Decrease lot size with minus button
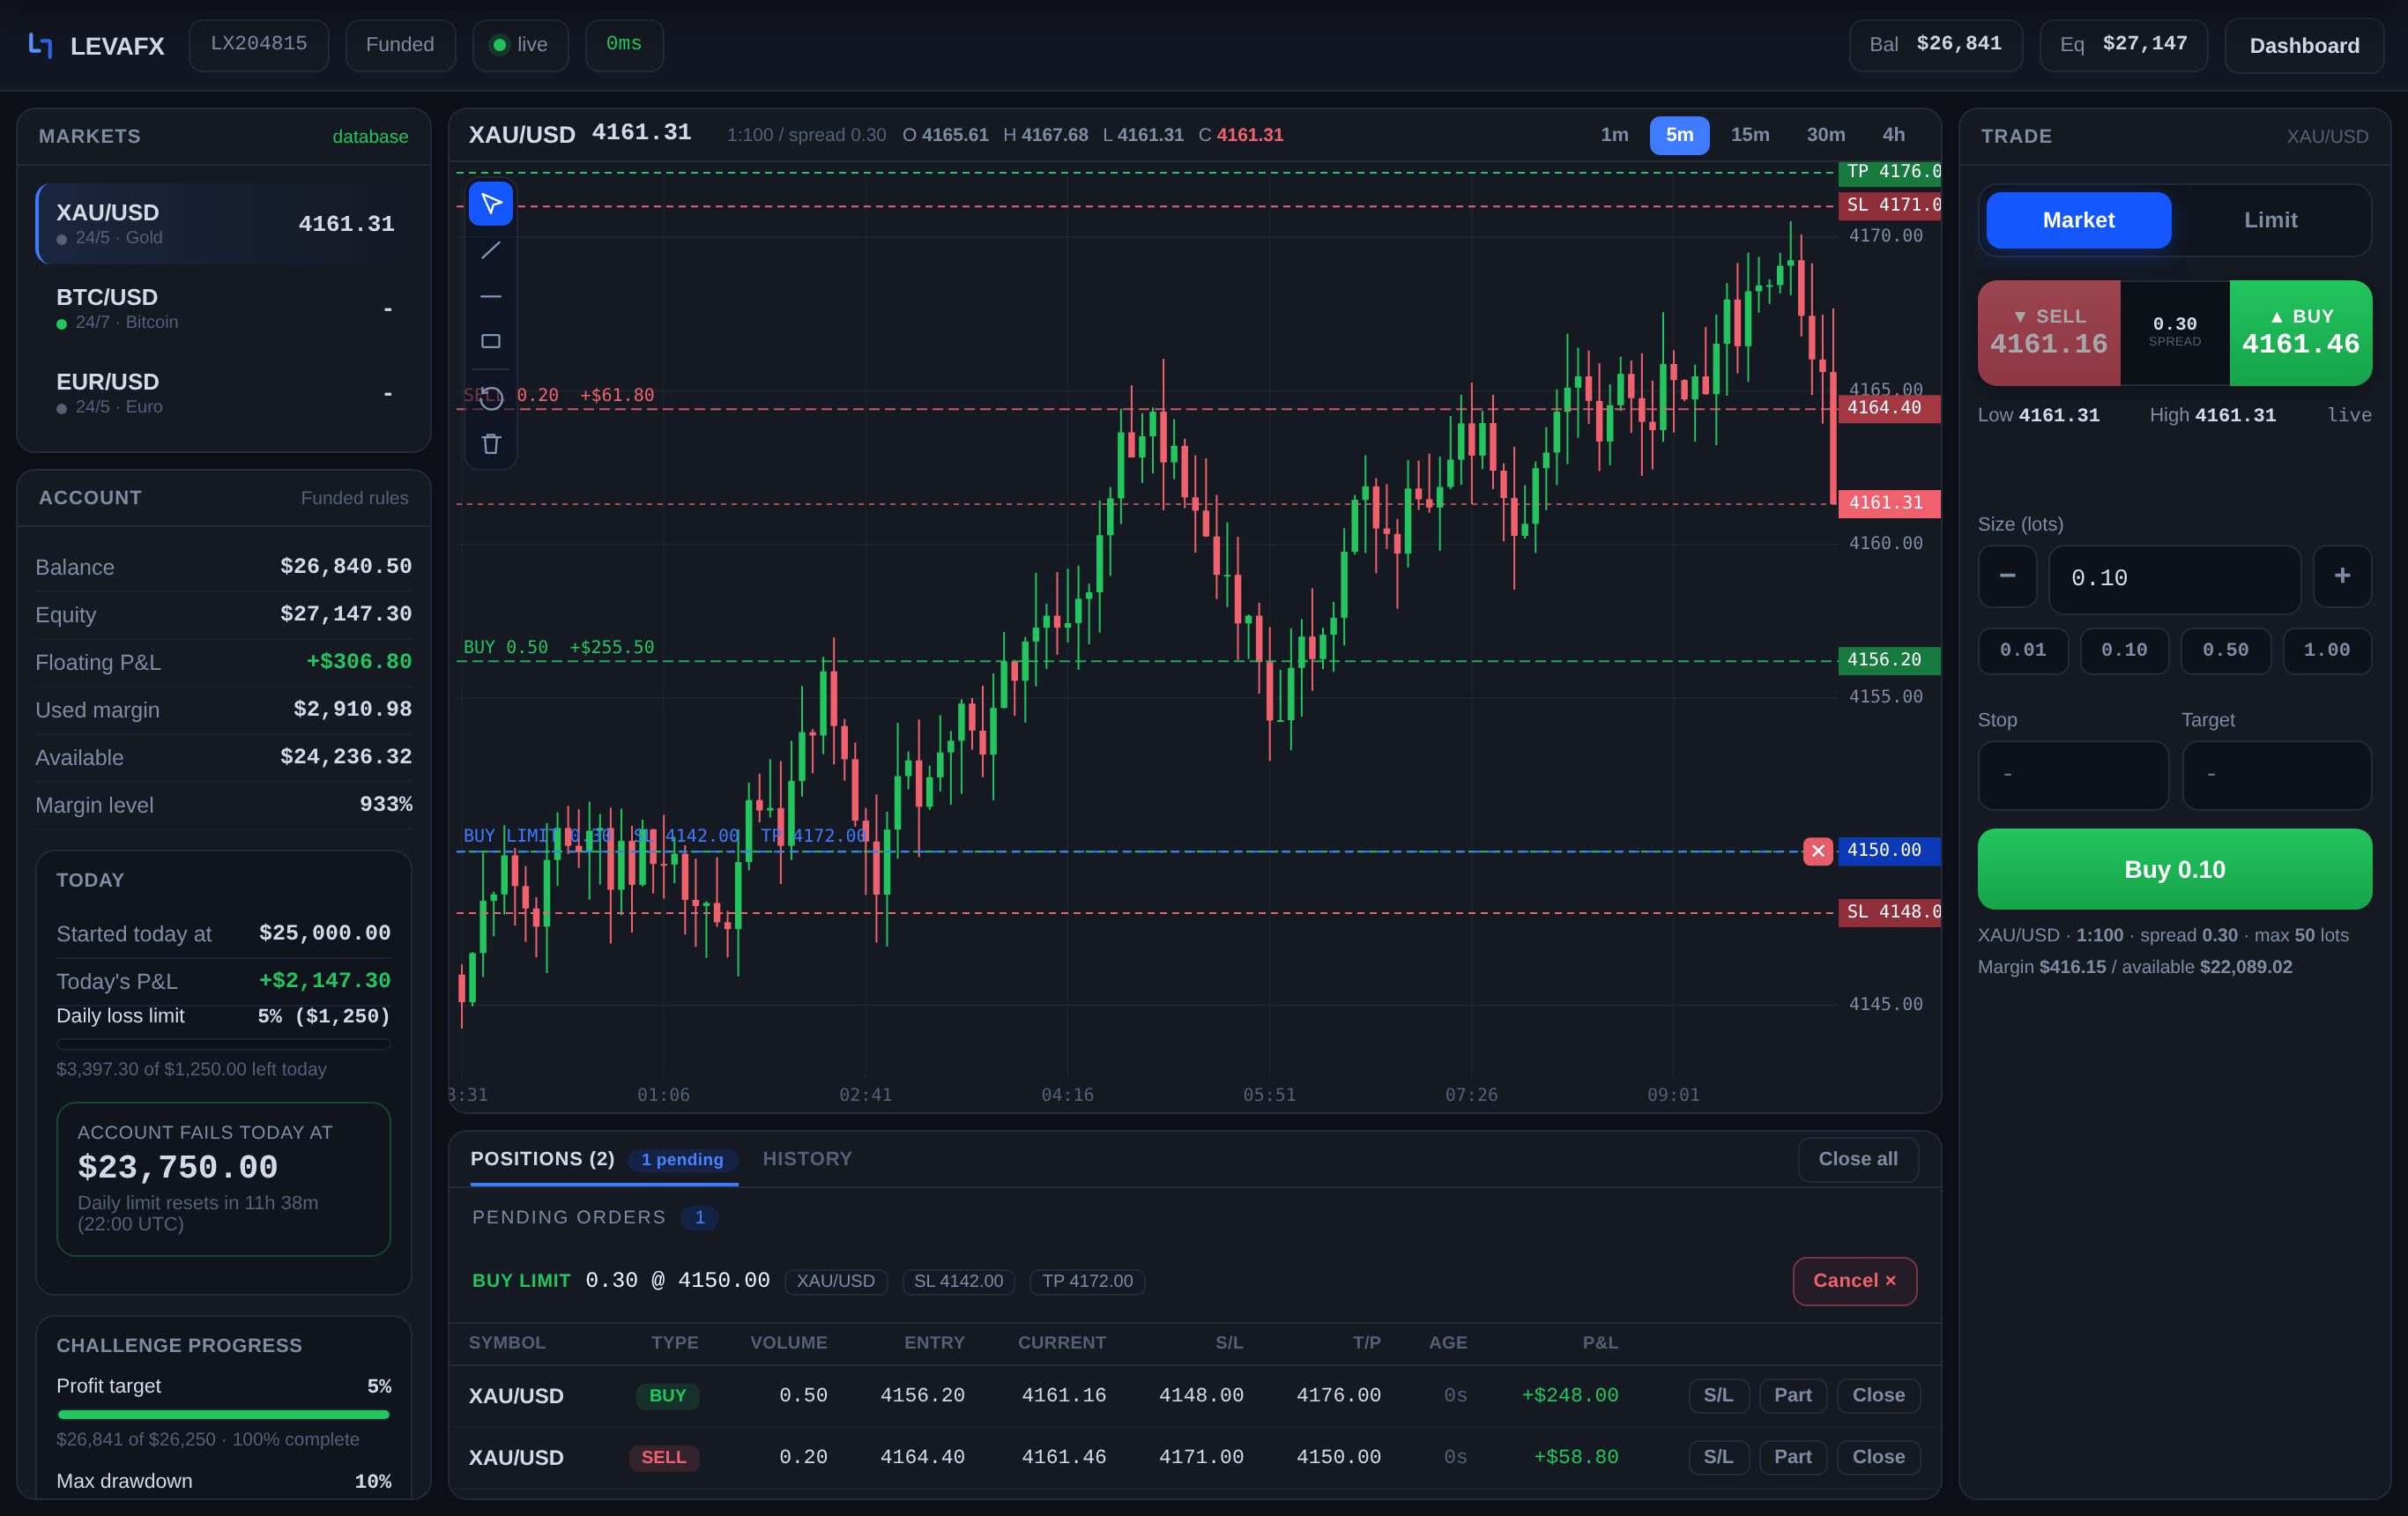2408x1516 pixels. [2007, 576]
